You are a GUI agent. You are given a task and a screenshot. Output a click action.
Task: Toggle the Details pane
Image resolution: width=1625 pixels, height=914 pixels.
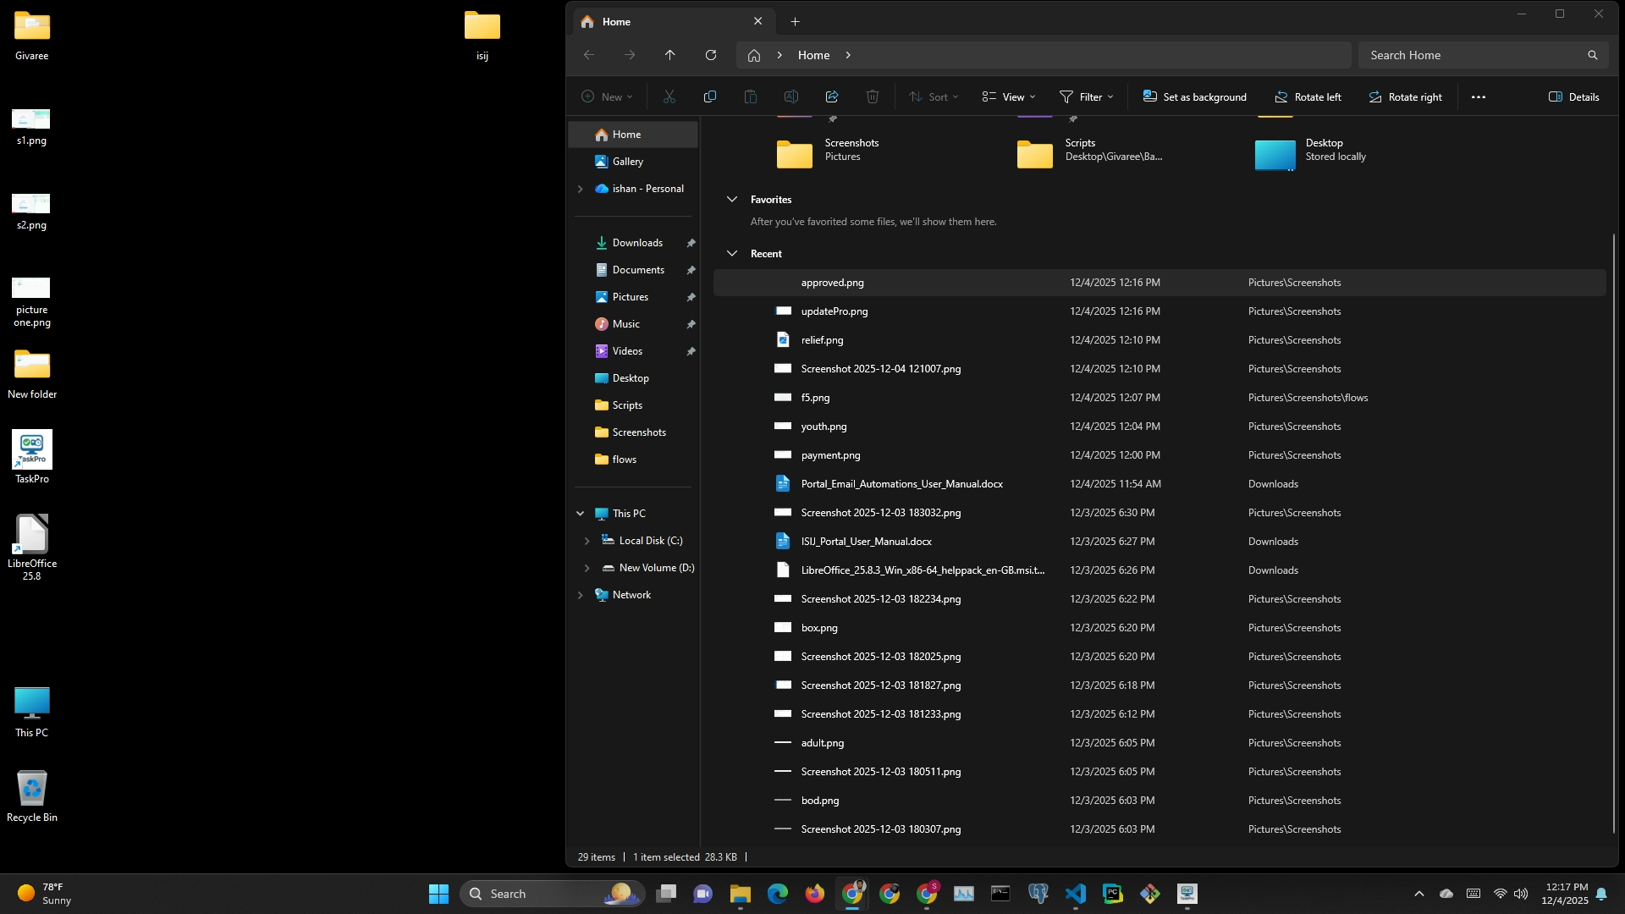point(1573,96)
